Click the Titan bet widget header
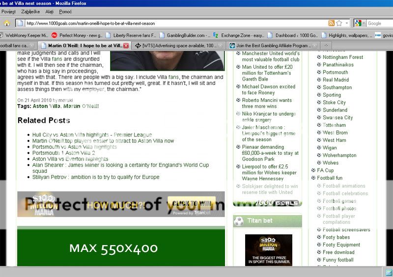Screen dimensions: 393x277 point(267,221)
